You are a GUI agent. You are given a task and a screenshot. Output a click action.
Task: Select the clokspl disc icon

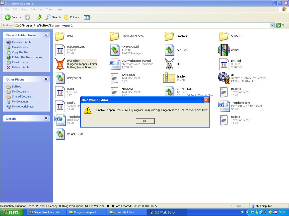(x=224, y=50)
